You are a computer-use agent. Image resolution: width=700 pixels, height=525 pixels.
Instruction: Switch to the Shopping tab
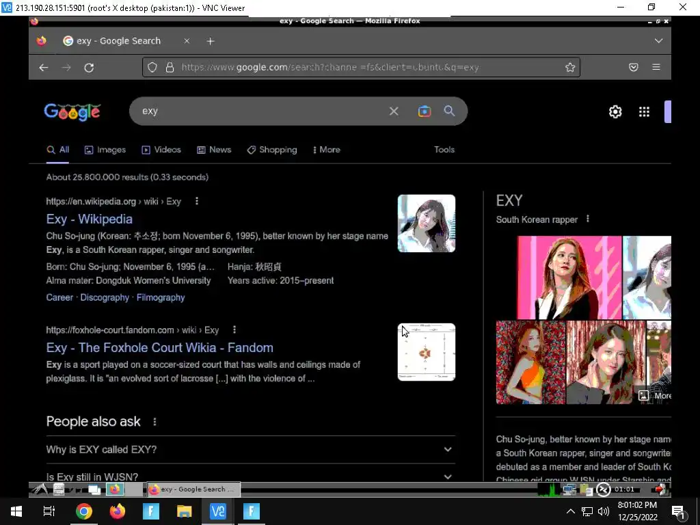pyautogui.click(x=272, y=150)
